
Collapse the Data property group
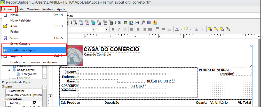pos(3,87)
